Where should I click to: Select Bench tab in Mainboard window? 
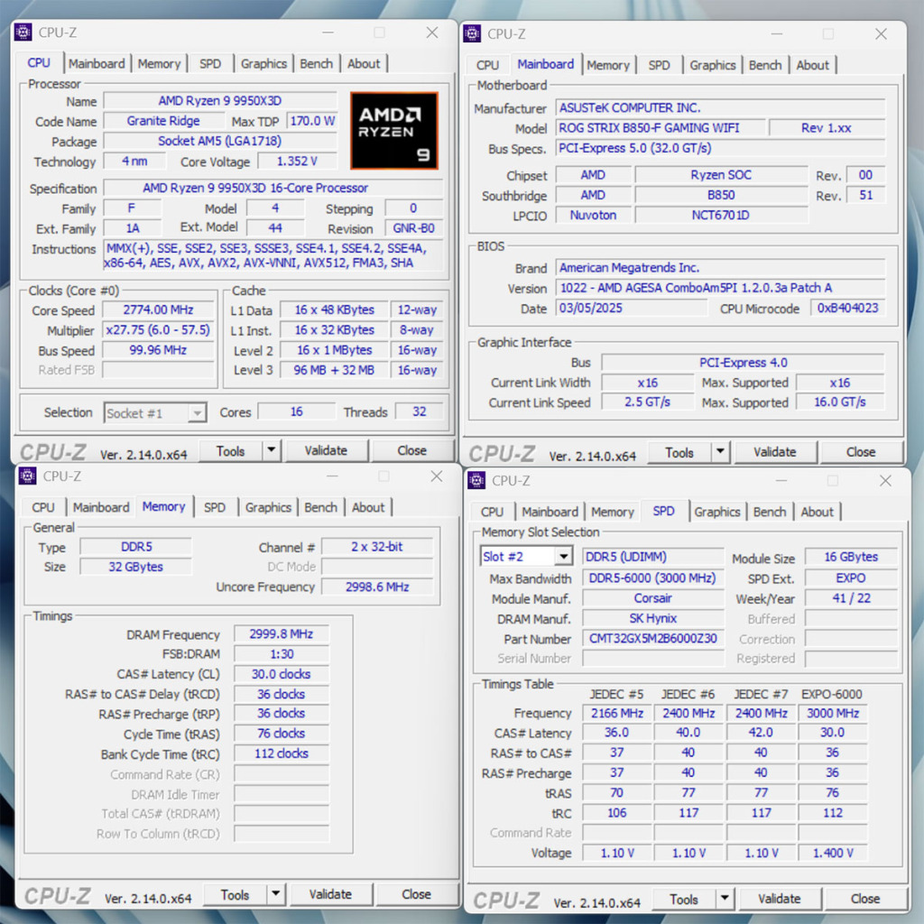tap(765, 65)
